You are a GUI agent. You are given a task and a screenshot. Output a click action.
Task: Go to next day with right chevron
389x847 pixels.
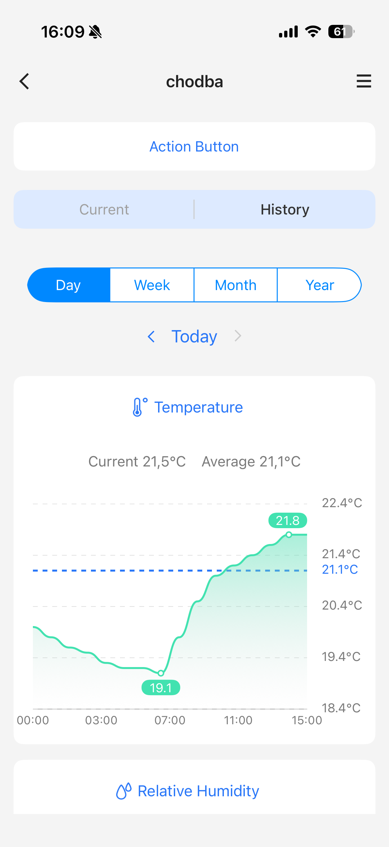pos(238,336)
